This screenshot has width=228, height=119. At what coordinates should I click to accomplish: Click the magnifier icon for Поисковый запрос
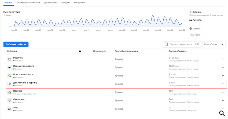coord(10,76)
